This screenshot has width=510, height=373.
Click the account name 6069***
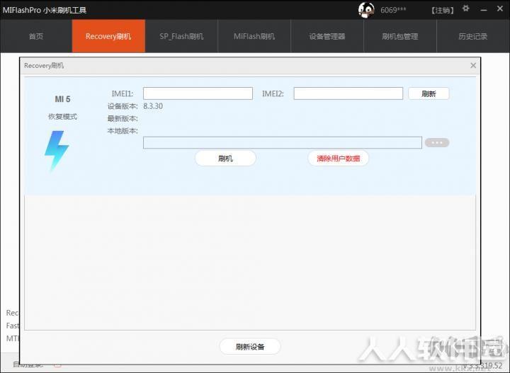[x=393, y=10]
